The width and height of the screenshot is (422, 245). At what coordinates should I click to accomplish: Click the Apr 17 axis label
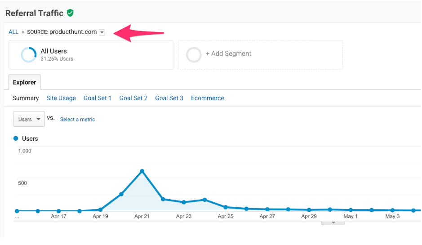coord(59,216)
